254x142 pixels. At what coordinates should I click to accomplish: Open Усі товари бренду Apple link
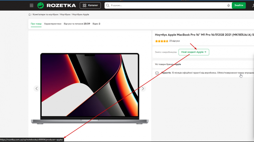(x=168, y=64)
